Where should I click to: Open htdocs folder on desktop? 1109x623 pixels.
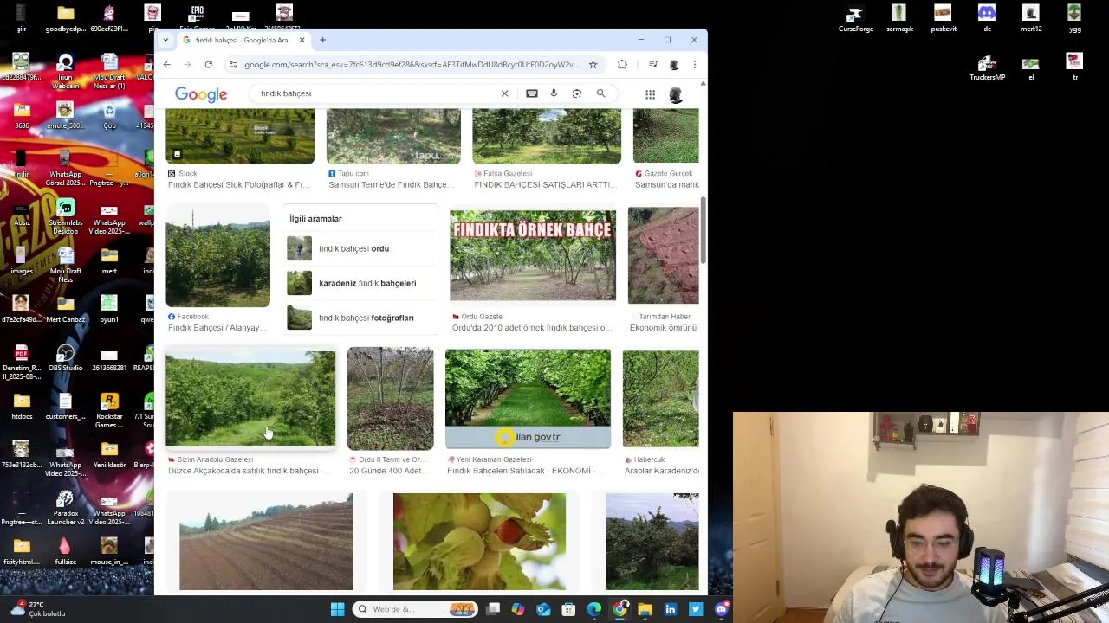click(x=22, y=406)
